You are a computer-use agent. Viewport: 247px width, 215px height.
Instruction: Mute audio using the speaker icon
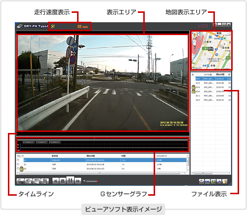tap(84, 181)
